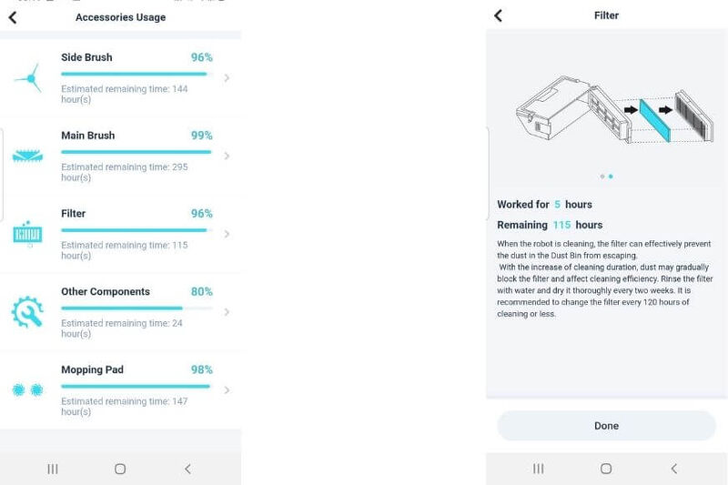Tap the Side Brush icon
The width and height of the screenshot is (728, 485).
(28, 78)
